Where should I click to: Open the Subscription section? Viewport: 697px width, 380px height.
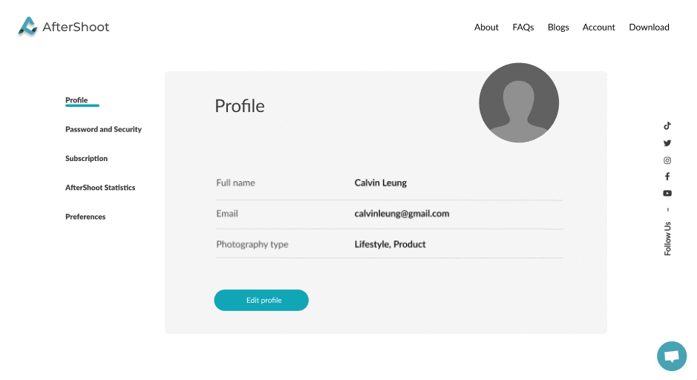click(x=86, y=159)
